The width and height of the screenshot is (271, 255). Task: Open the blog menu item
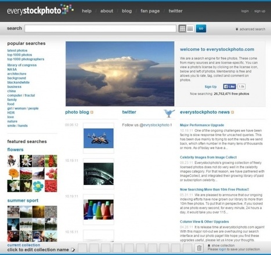pyautogui.click(x=127, y=11)
